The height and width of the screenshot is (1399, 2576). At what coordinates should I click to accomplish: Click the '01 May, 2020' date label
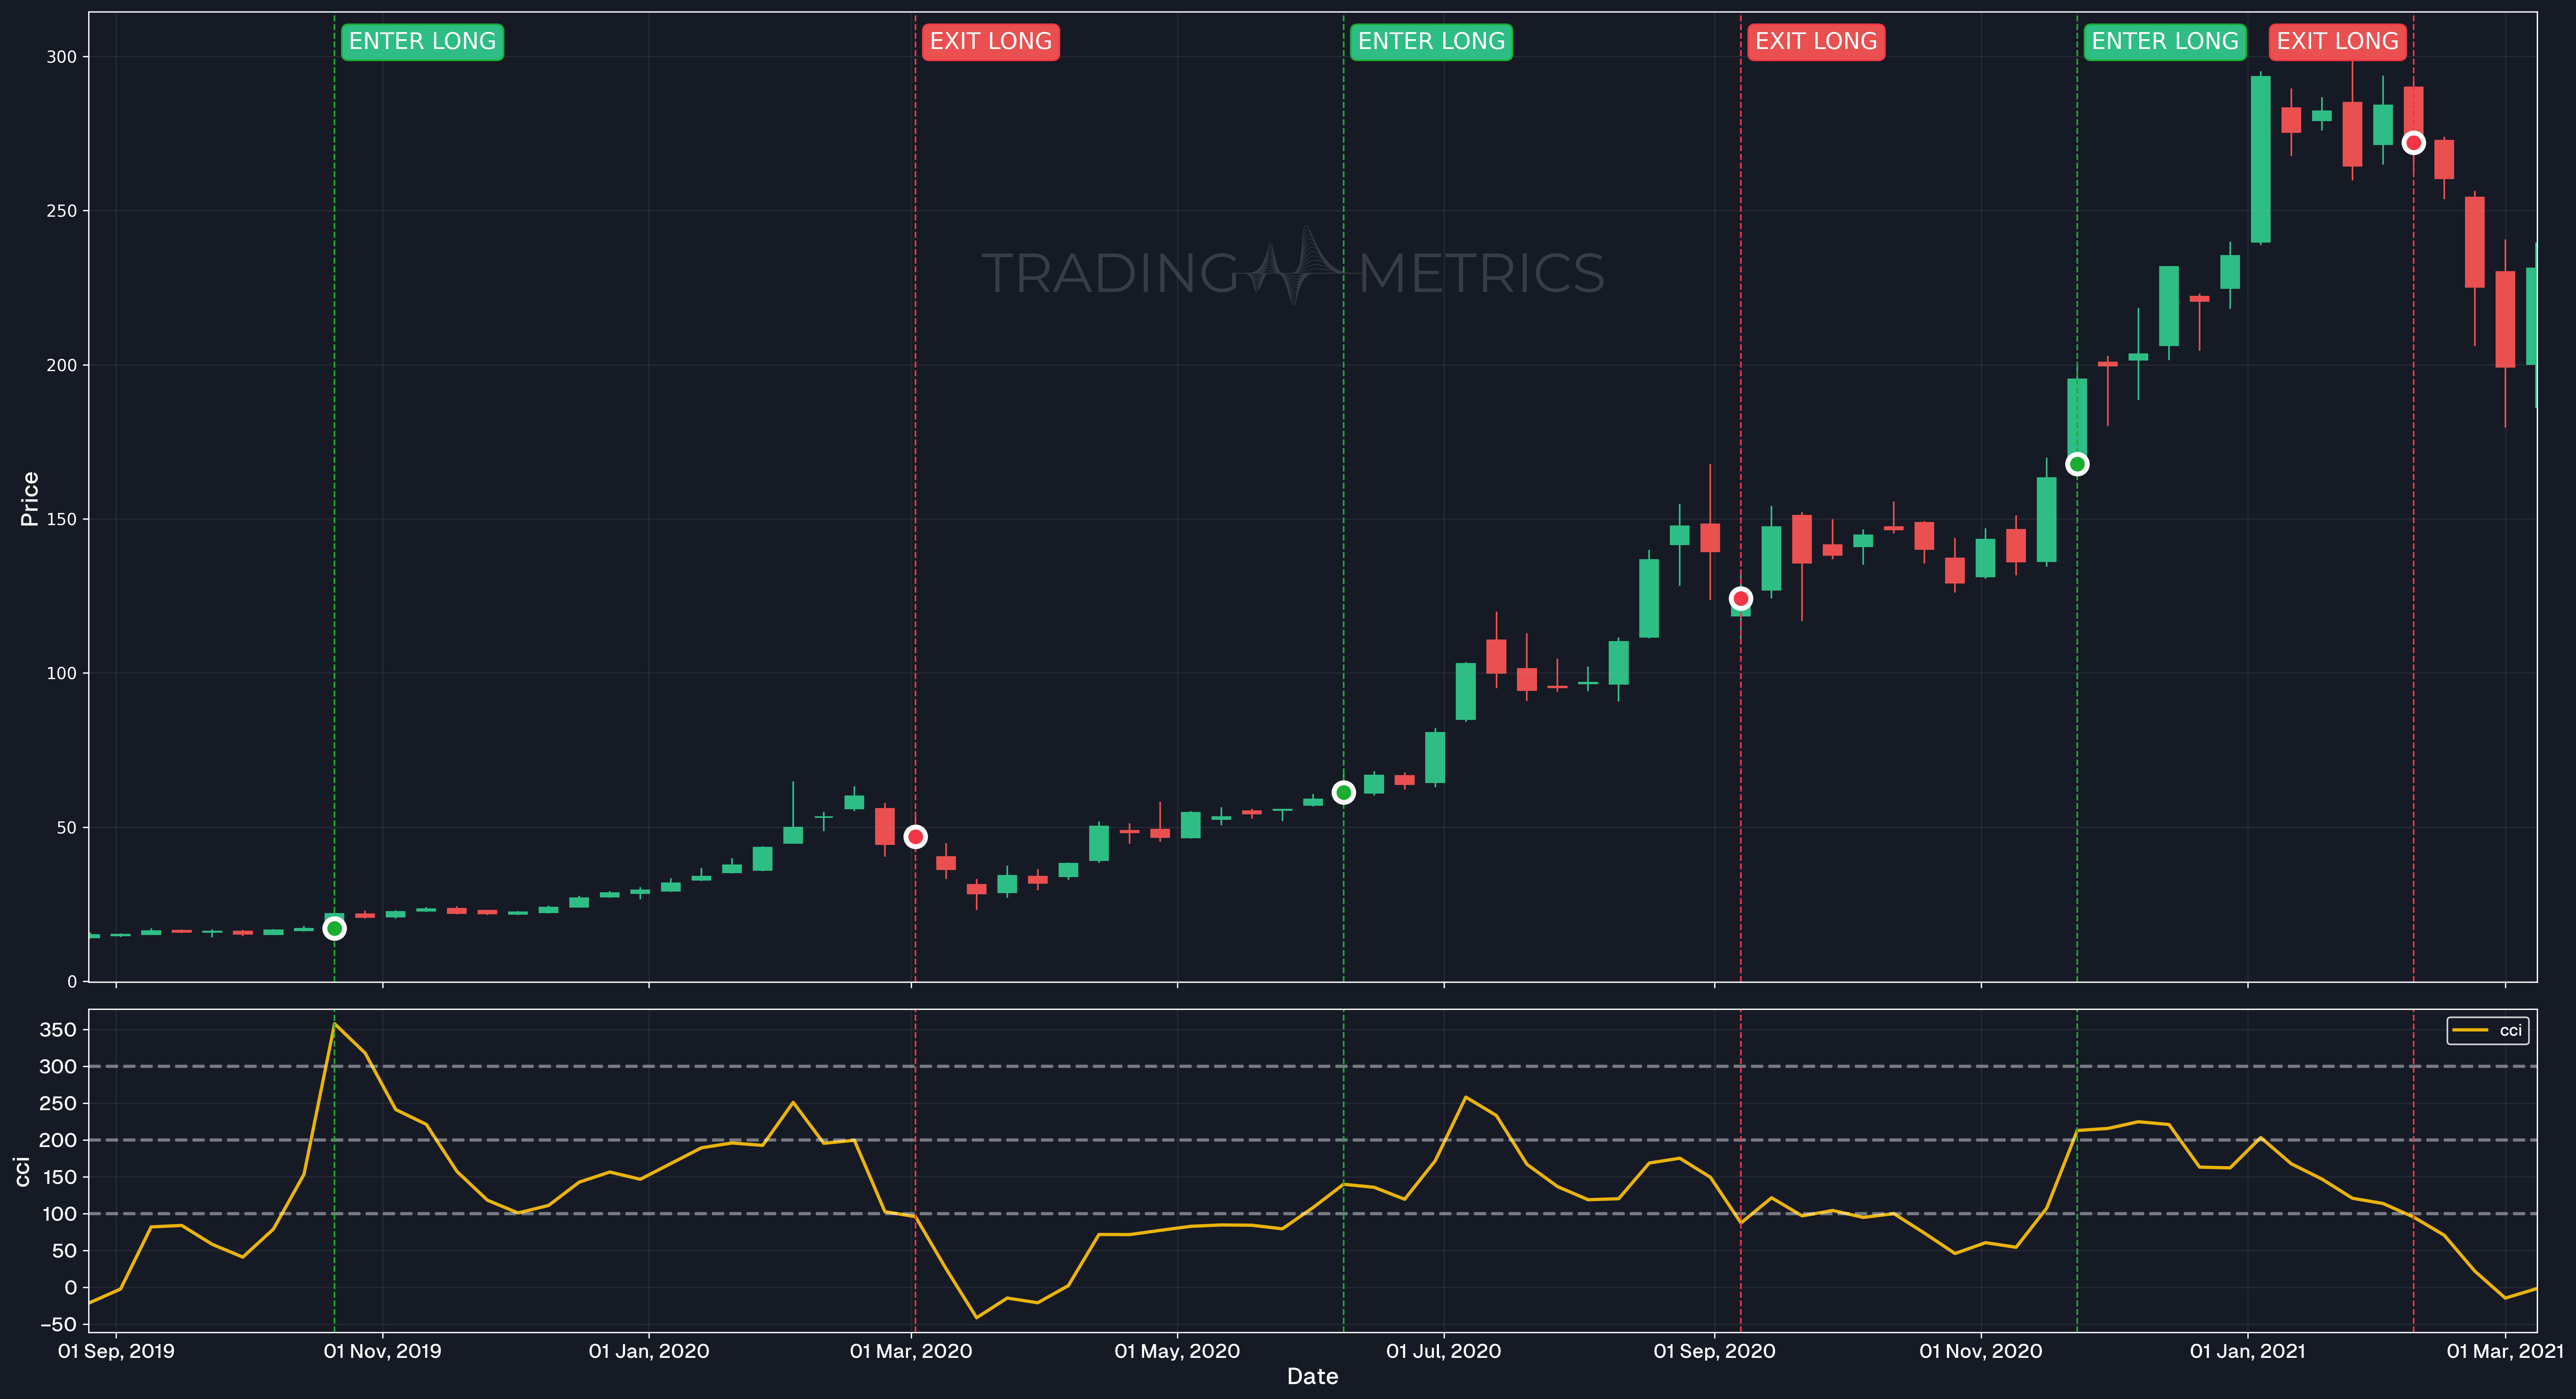click(1177, 1351)
